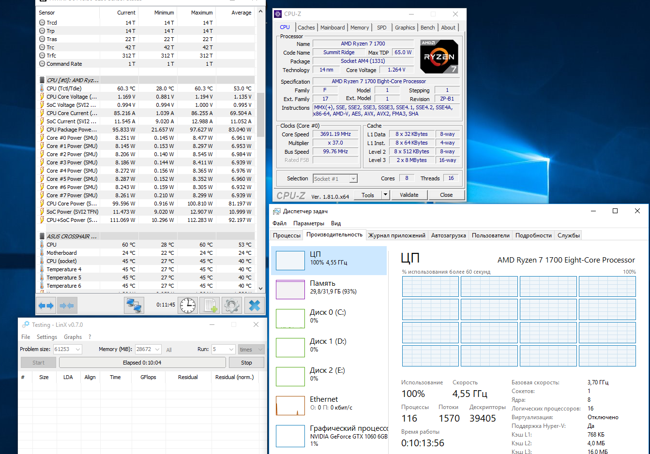This screenshot has height=454, width=650.
Task: Click the Task Manager title bar icon
Action: pyautogui.click(x=277, y=211)
